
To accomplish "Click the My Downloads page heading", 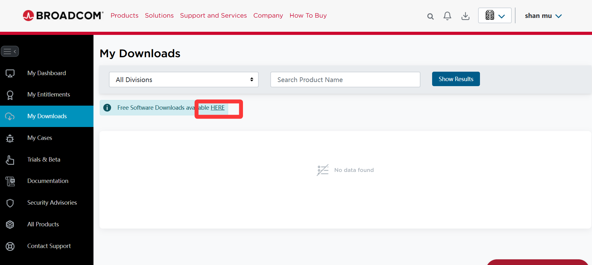I will [140, 53].
